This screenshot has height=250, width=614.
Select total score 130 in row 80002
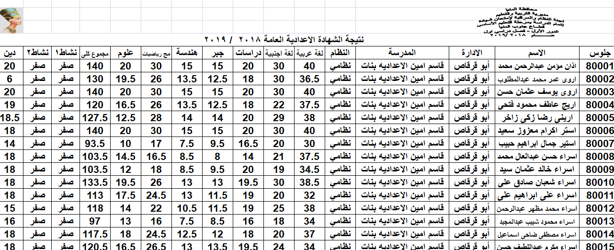(x=95, y=79)
